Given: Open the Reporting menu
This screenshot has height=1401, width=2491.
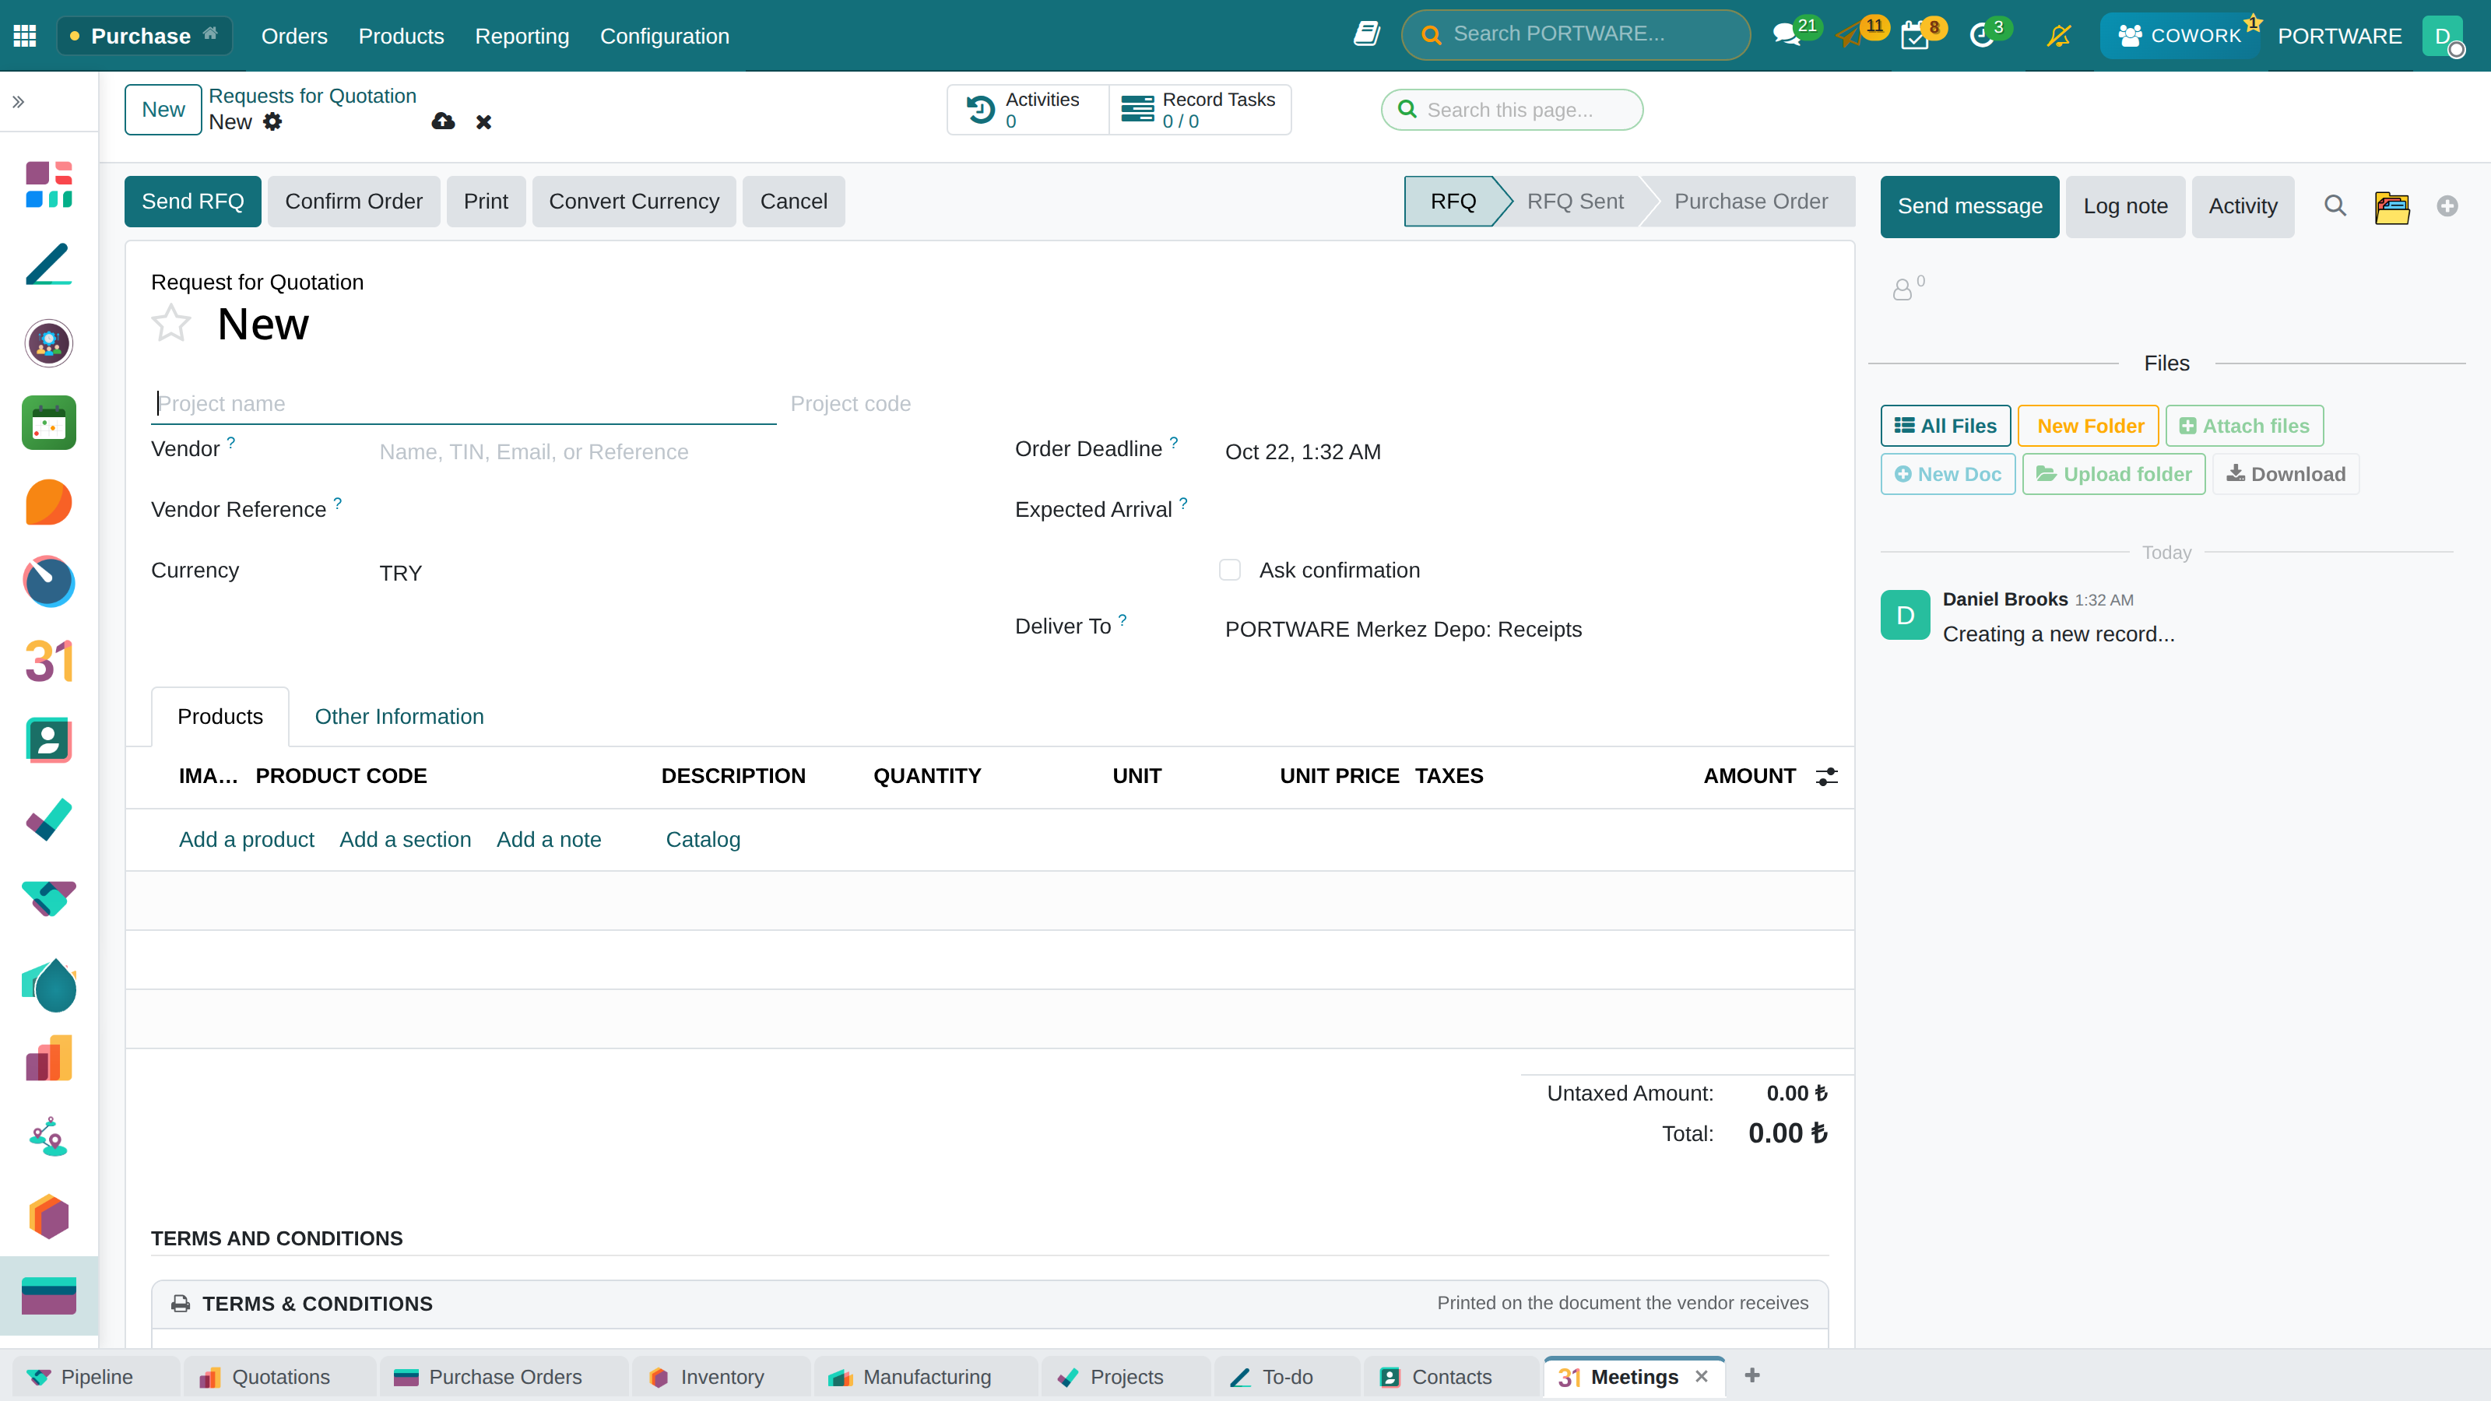Looking at the screenshot, I should click(522, 36).
